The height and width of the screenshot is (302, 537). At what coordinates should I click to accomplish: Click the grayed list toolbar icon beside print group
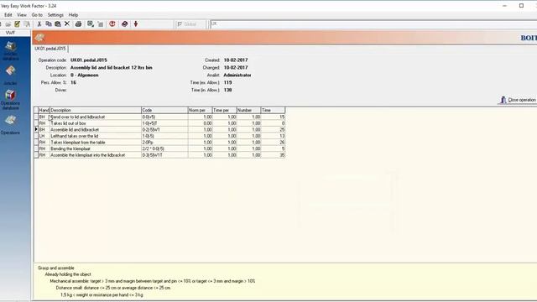coord(101,24)
